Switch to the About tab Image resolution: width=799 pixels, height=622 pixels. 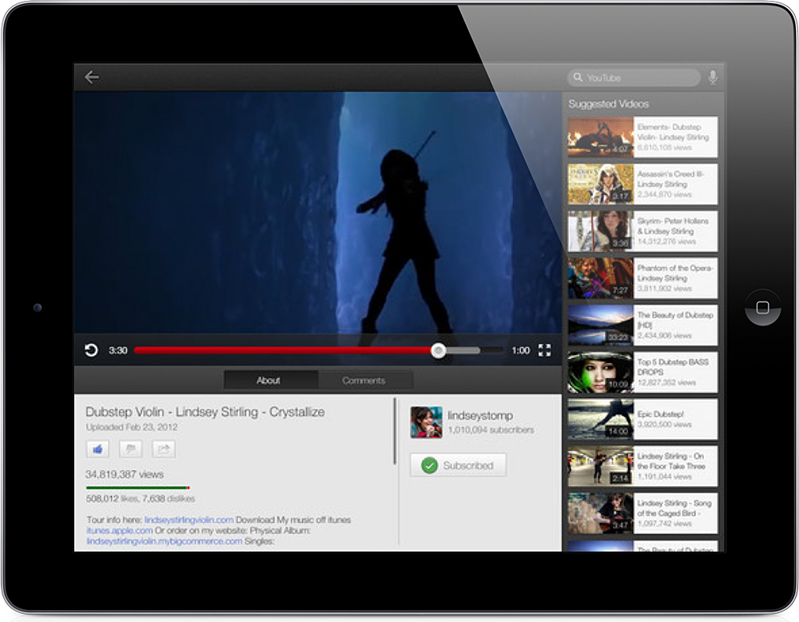click(271, 381)
